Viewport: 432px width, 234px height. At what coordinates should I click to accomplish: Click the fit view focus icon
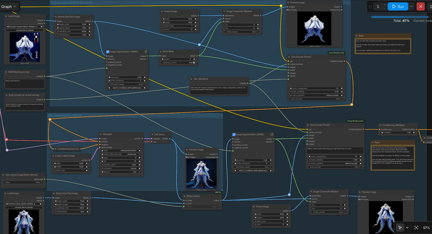coord(416,228)
